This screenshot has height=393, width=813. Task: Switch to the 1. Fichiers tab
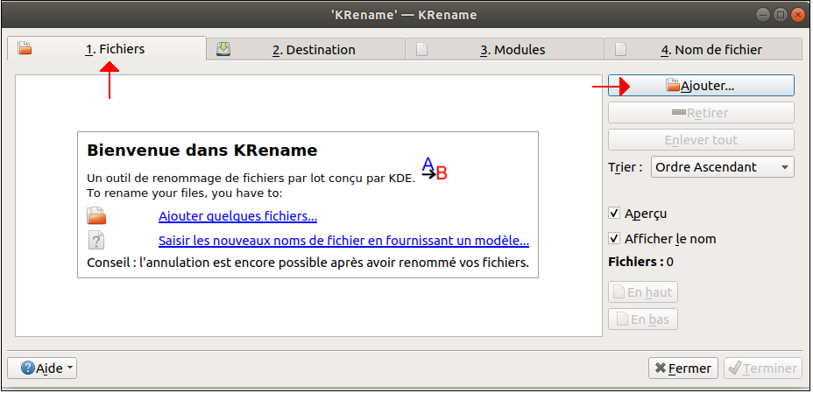pyautogui.click(x=107, y=49)
